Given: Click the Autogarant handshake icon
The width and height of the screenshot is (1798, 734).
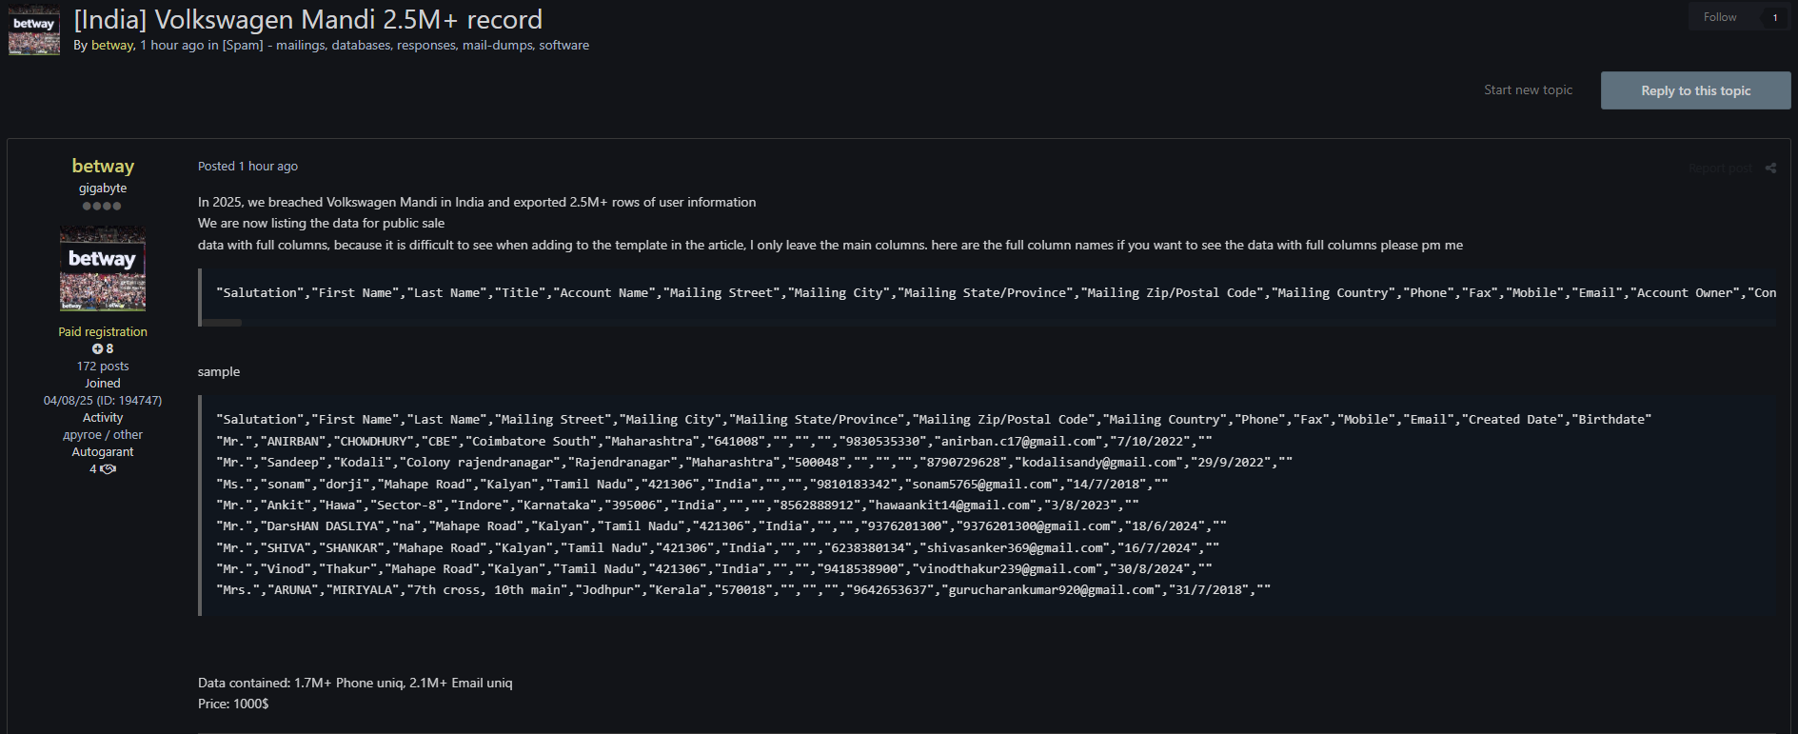Looking at the screenshot, I should click(109, 469).
